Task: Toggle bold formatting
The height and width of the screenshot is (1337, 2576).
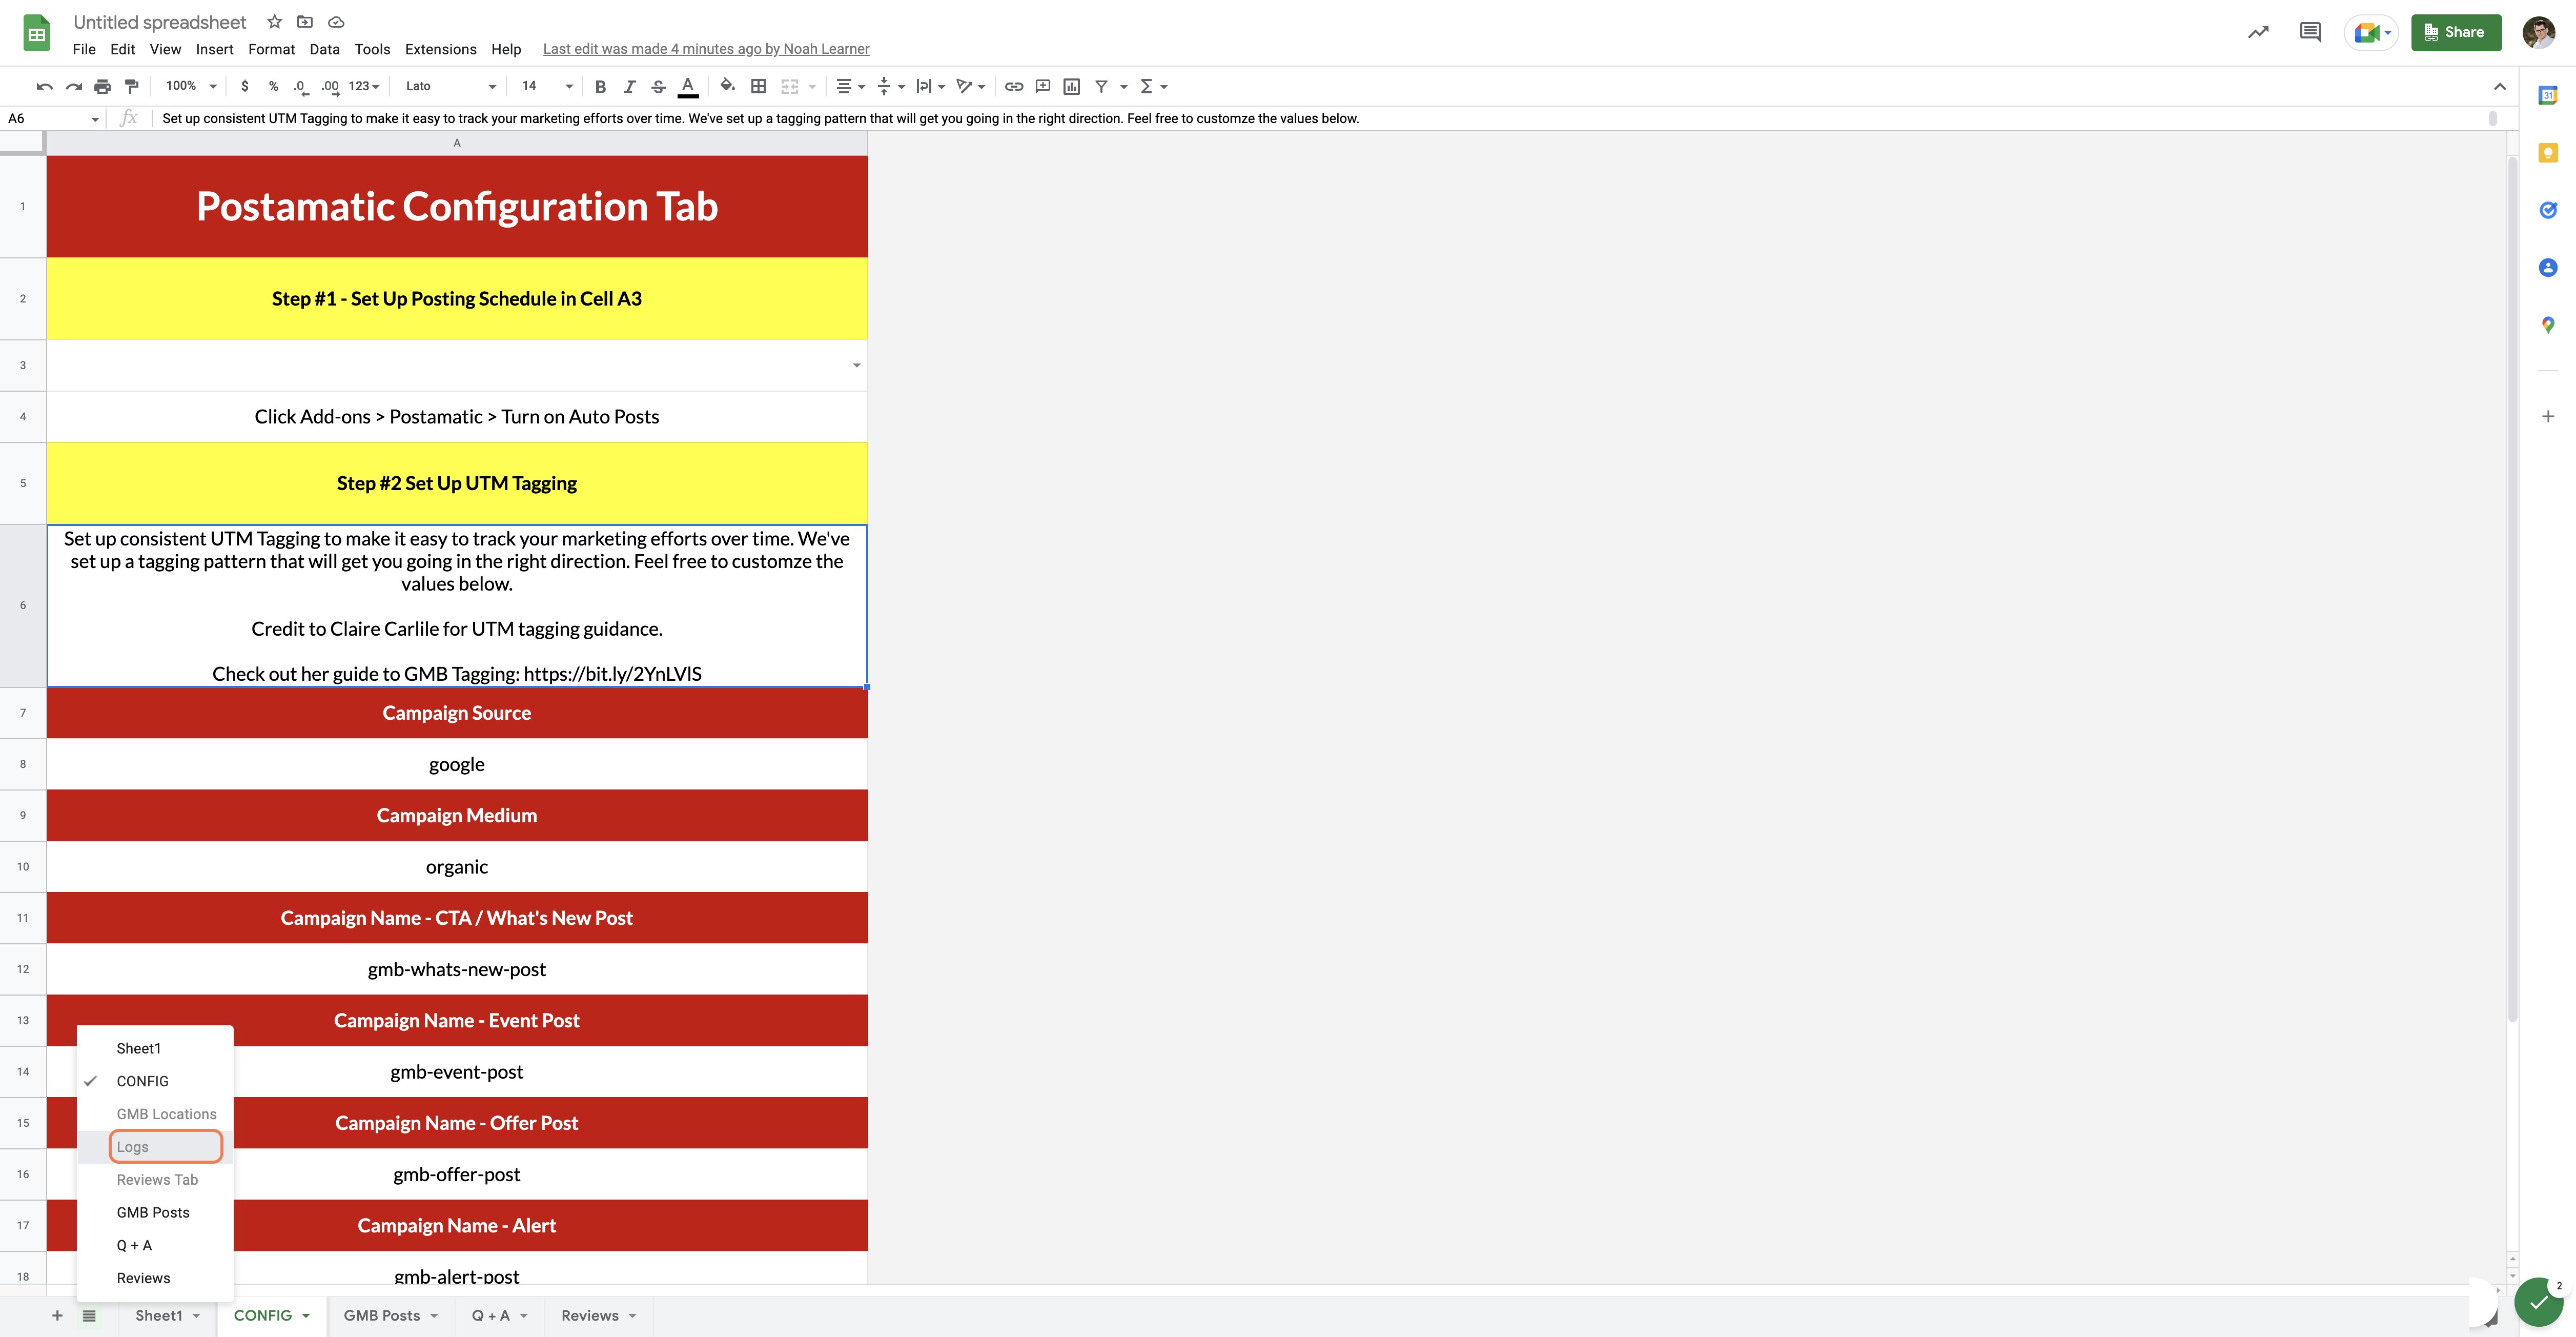Action: coord(600,86)
